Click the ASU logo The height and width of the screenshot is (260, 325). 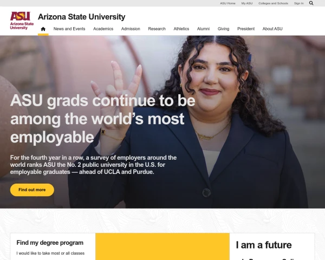[x=22, y=21]
